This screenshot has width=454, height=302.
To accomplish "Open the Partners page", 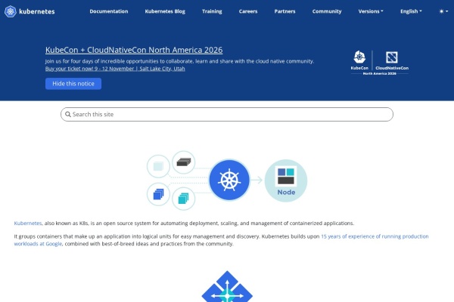I will point(285,11).
